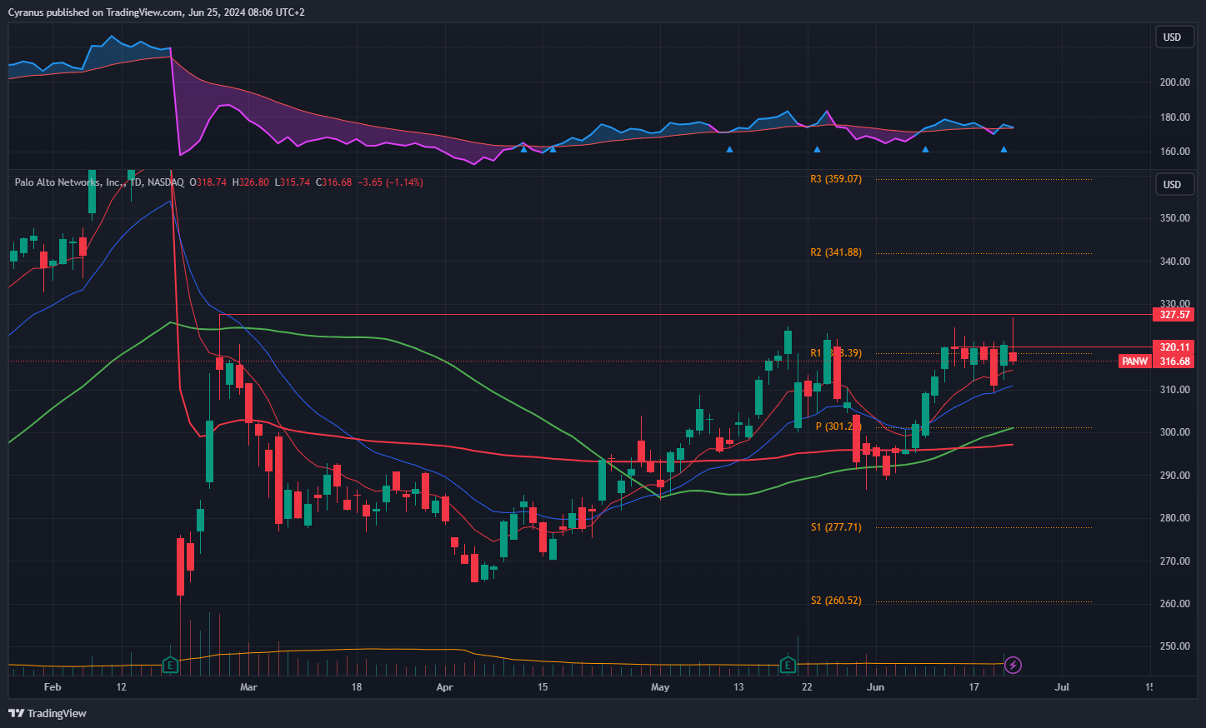Screen dimensions: 1206x728
Task: Click the 350.00 price axis label
Action: [1175, 218]
